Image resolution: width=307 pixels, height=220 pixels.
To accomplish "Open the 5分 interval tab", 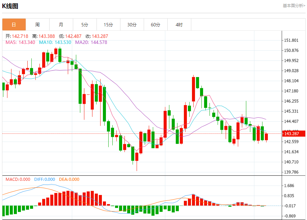I will 85,25.
